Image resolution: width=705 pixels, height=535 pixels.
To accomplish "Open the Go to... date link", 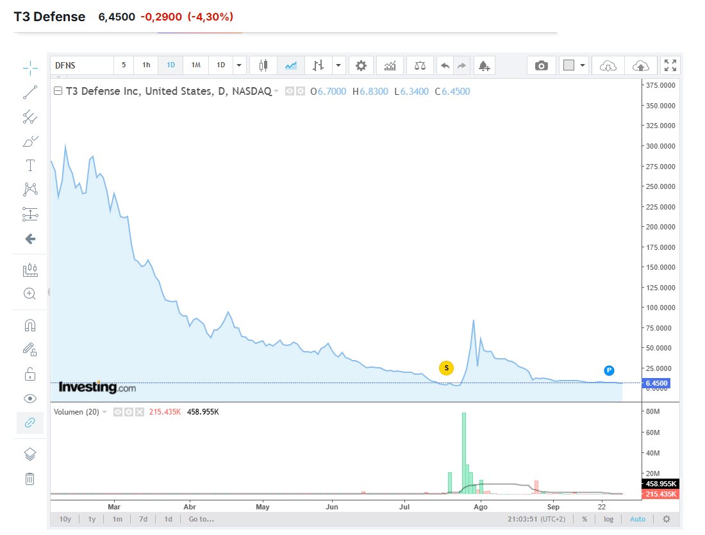I will tap(201, 519).
